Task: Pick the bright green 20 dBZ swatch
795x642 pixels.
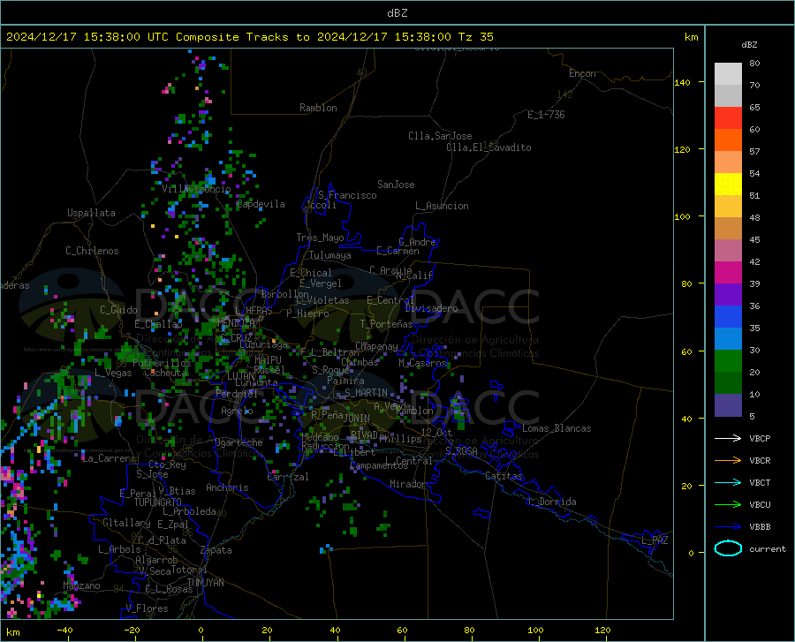Action: click(728, 361)
